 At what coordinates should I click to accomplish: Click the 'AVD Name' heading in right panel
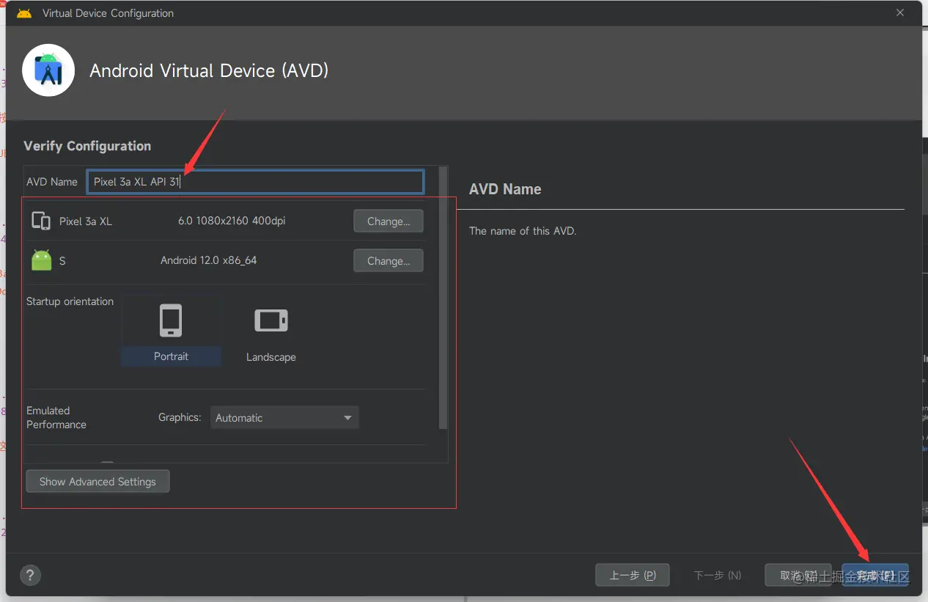[505, 189]
